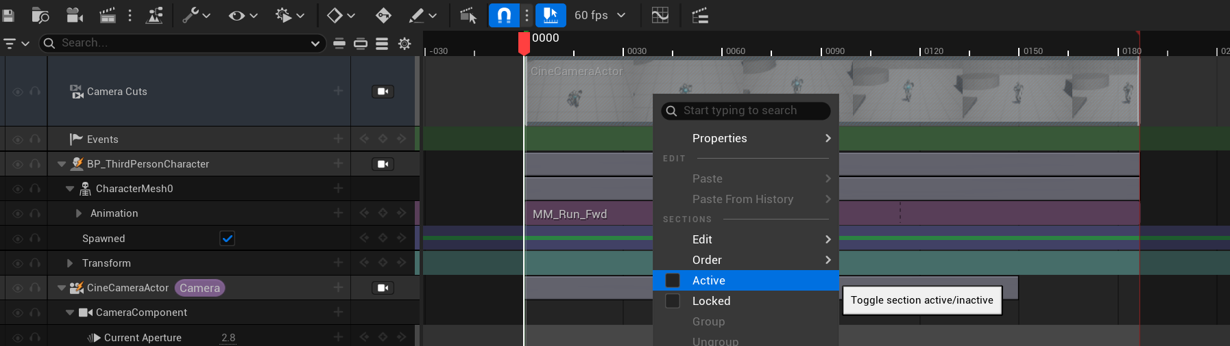The image size is (1230, 346).
Task: Collapse the BP_ThirdPersonCharacter track
Action: tap(62, 164)
